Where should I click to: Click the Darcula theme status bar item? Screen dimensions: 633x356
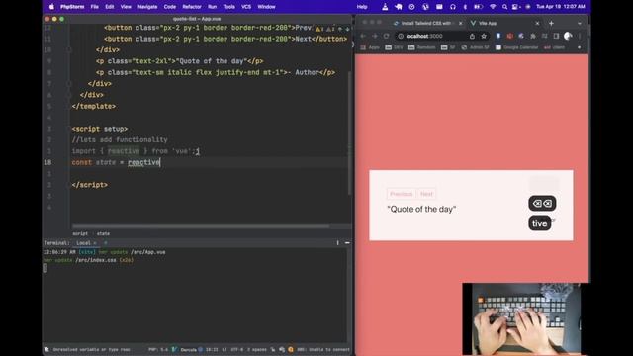[189, 349]
